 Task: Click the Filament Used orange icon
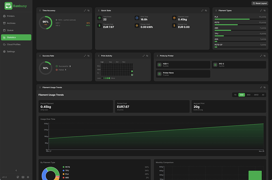click(x=174, y=18)
